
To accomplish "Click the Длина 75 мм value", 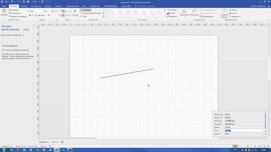I will 227,128.
